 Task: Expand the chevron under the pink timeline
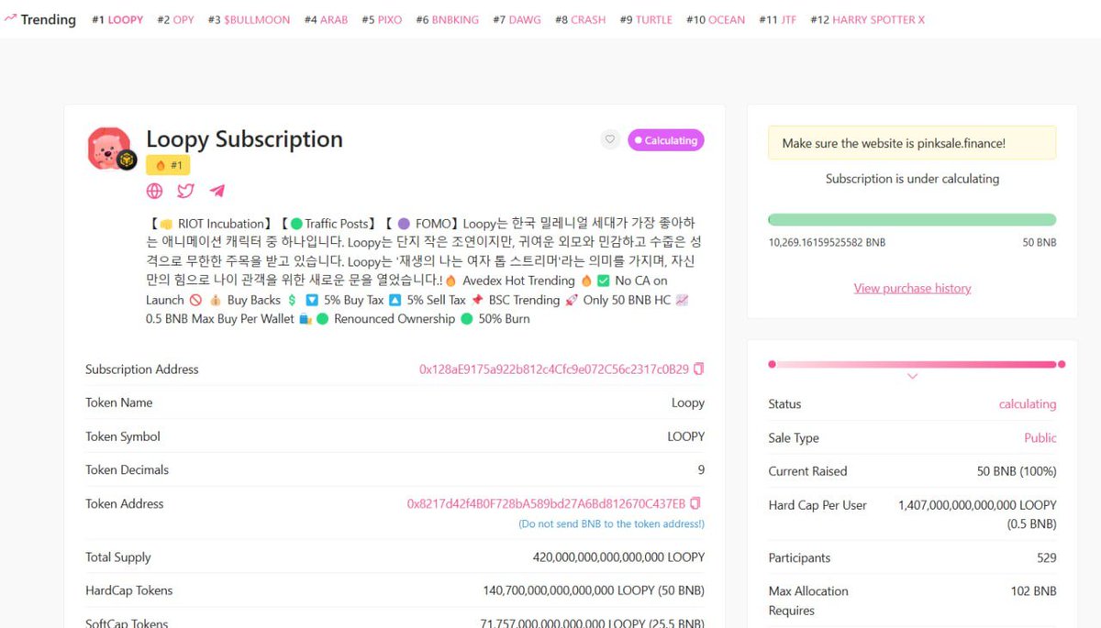click(912, 377)
